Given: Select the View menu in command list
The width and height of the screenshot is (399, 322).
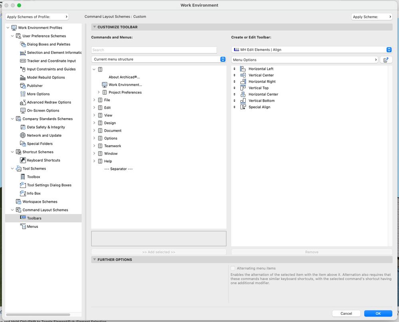Looking at the screenshot, I should (108, 115).
